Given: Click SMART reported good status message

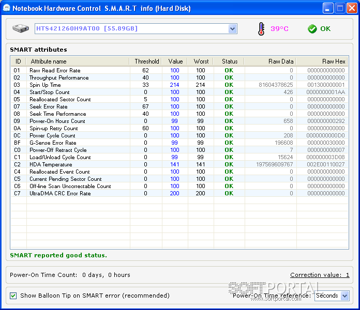Looking at the screenshot, I should (x=58, y=255).
